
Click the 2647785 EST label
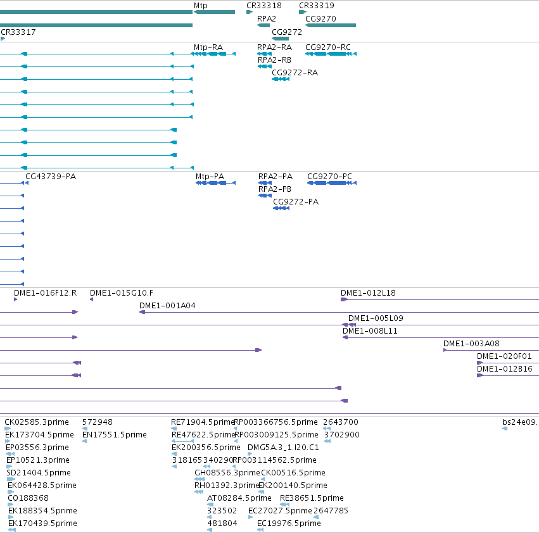331,511
